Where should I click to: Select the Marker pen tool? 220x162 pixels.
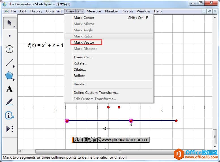[x=9, y=102]
